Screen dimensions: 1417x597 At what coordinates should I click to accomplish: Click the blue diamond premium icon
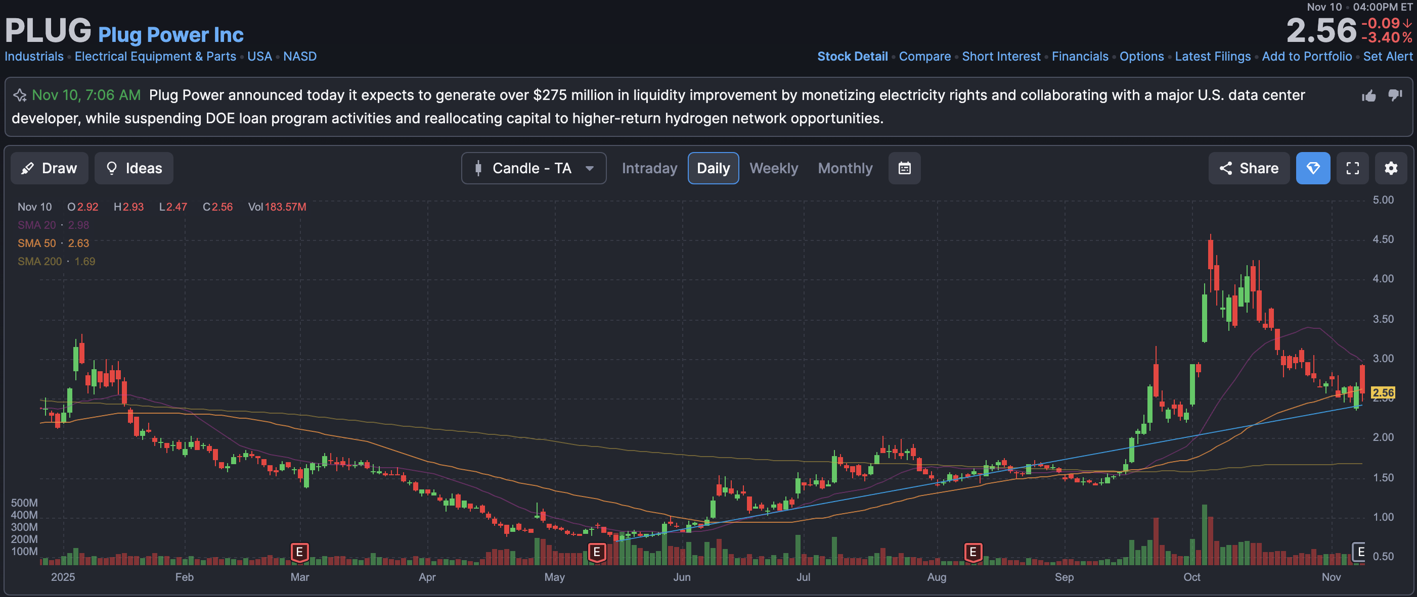(1312, 168)
